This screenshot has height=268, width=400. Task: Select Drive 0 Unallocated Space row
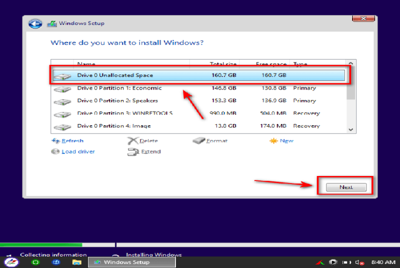[x=198, y=75]
